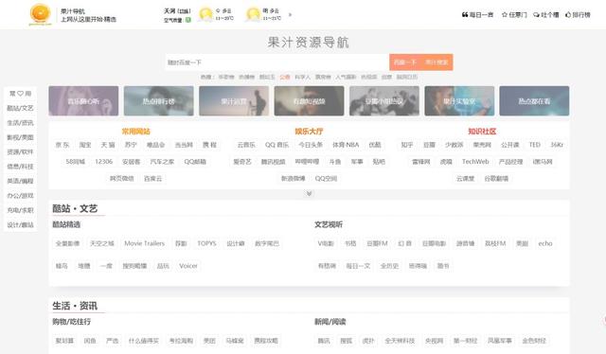Click the 公告 hot-word link
Screen dimensions: 606x354
[x=285, y=77]
